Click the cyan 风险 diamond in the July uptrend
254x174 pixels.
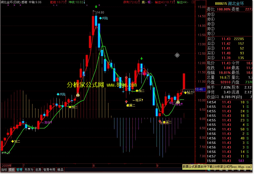tap(58, 94)
